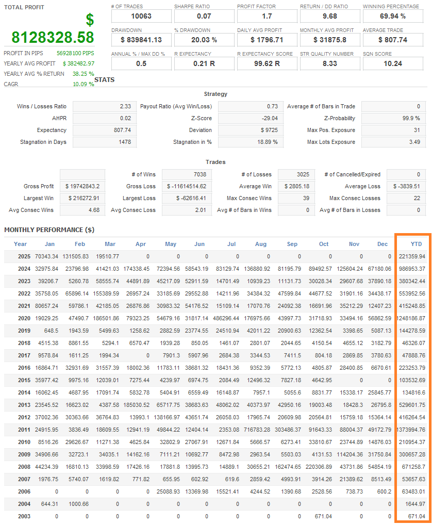The image size is (432, 525).
Task: Select the Mar column header
Action: [x=110, y=244]
